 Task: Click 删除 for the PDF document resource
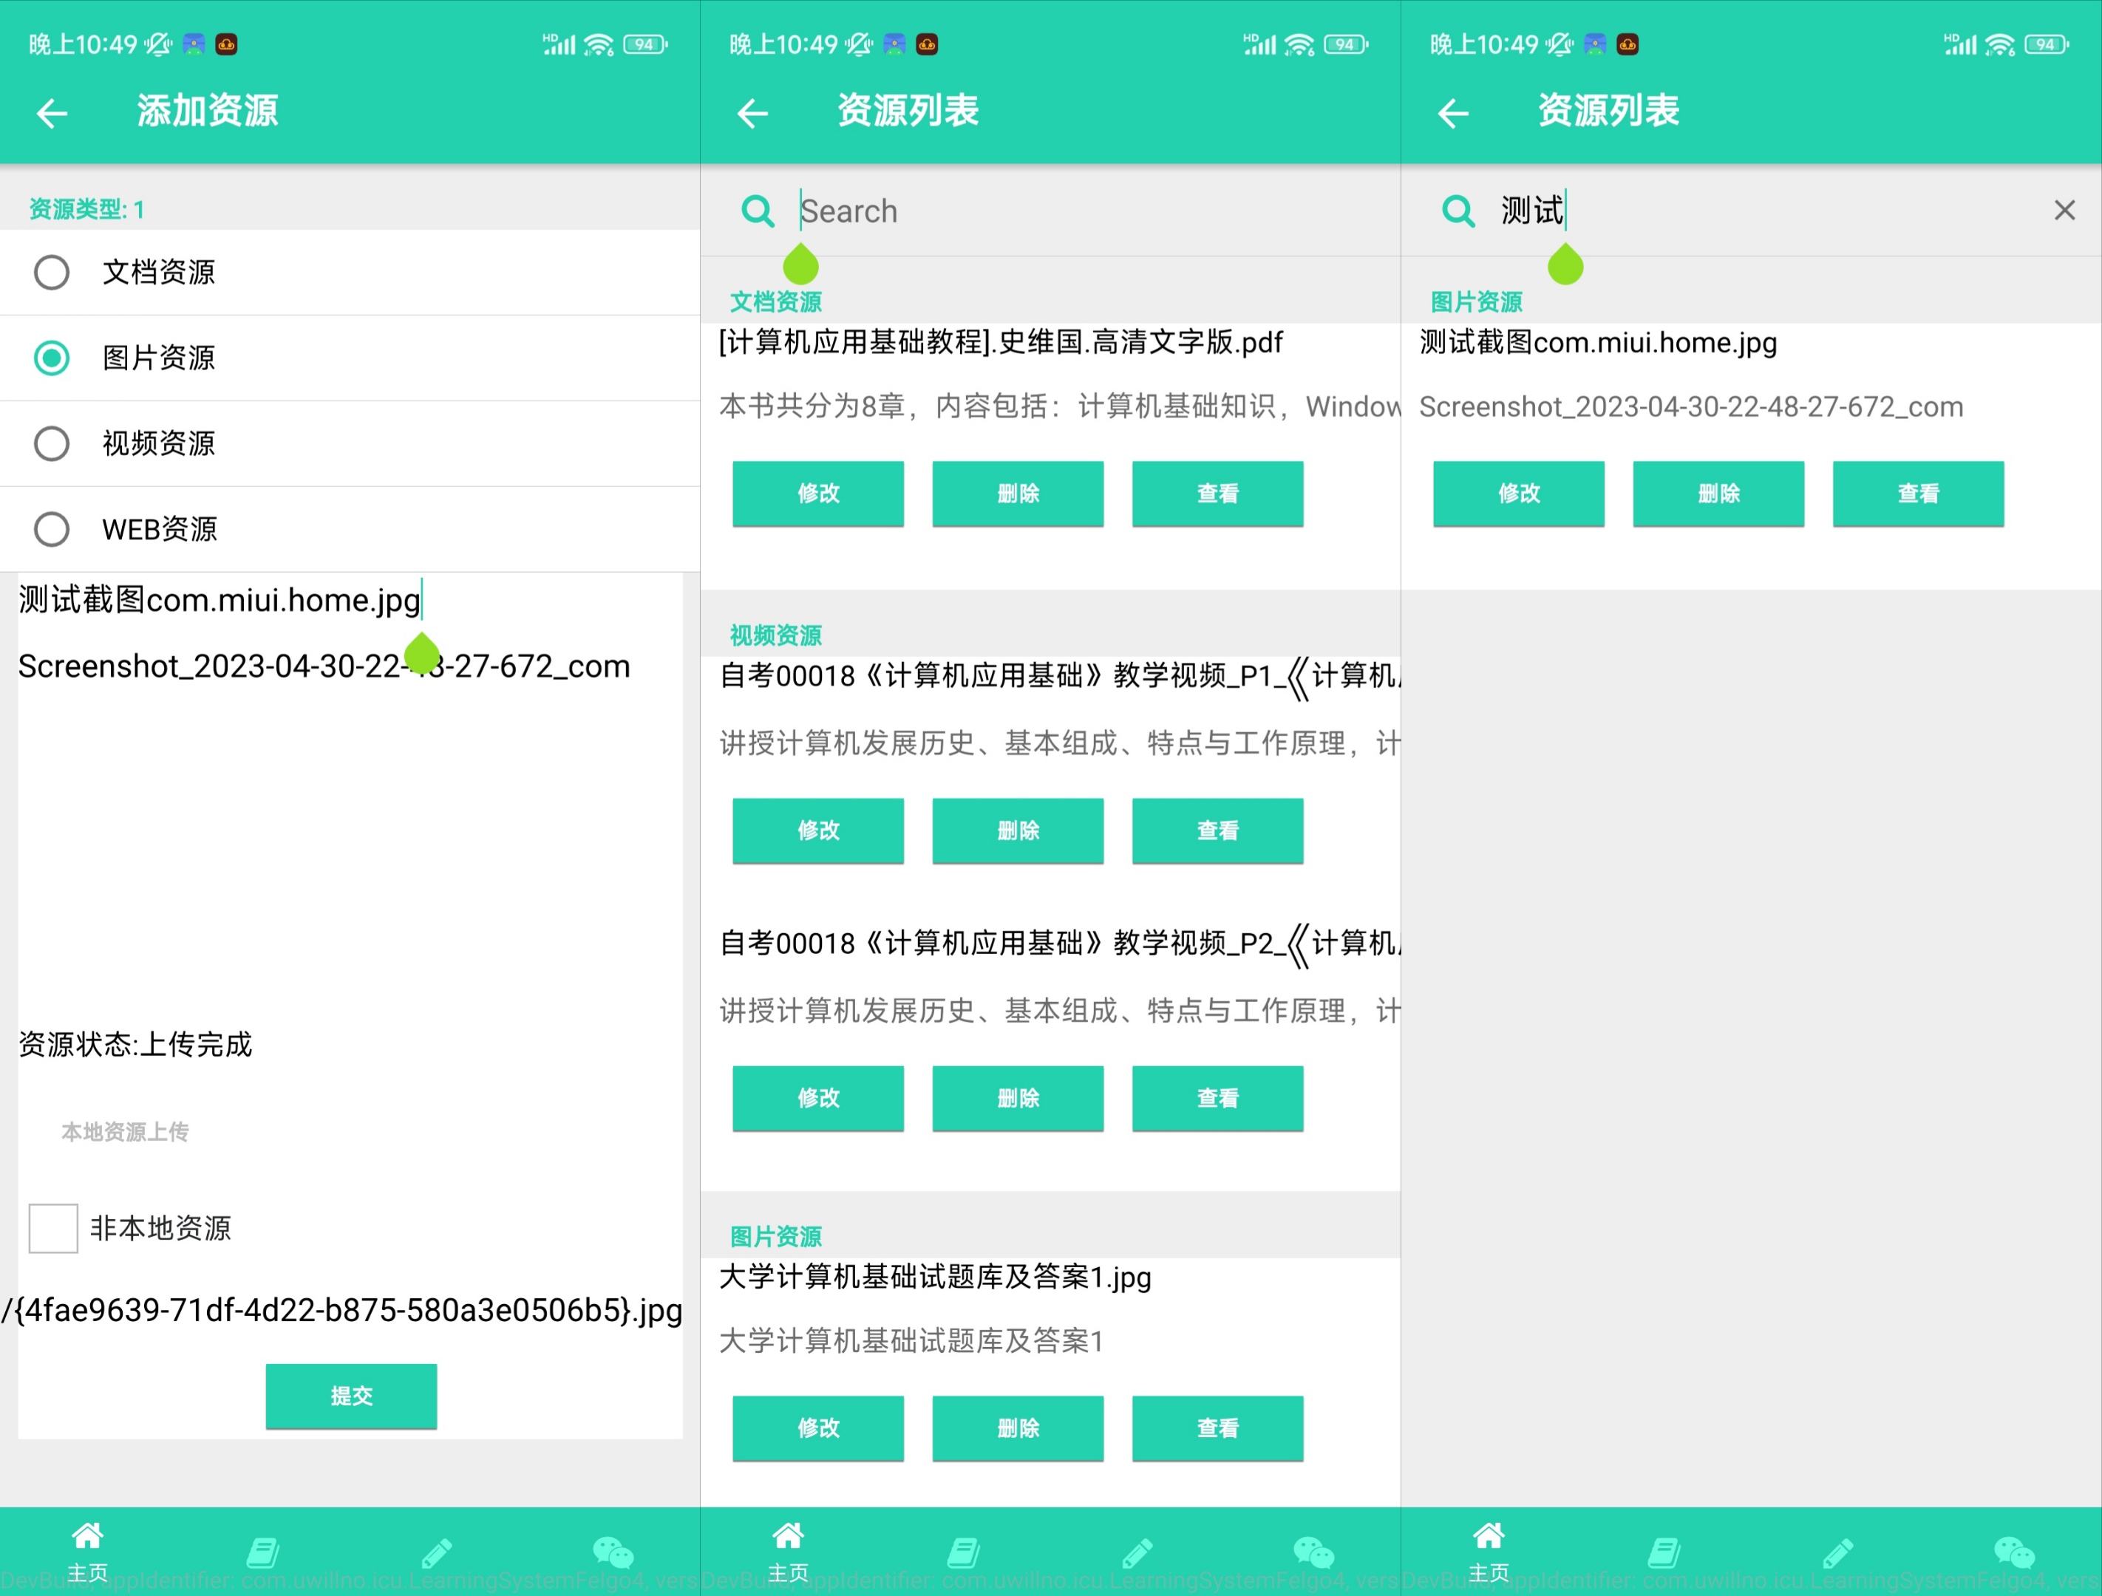[x=1018, y=493]
